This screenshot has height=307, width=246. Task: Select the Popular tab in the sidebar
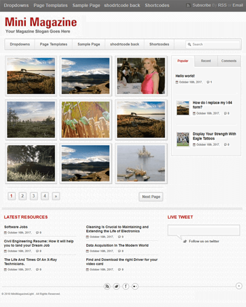[x=183, y=61]
